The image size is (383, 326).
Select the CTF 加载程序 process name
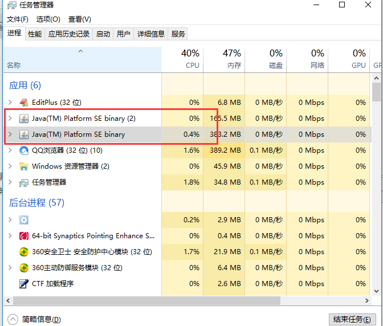pyautogui.click(x=53, y=284)
